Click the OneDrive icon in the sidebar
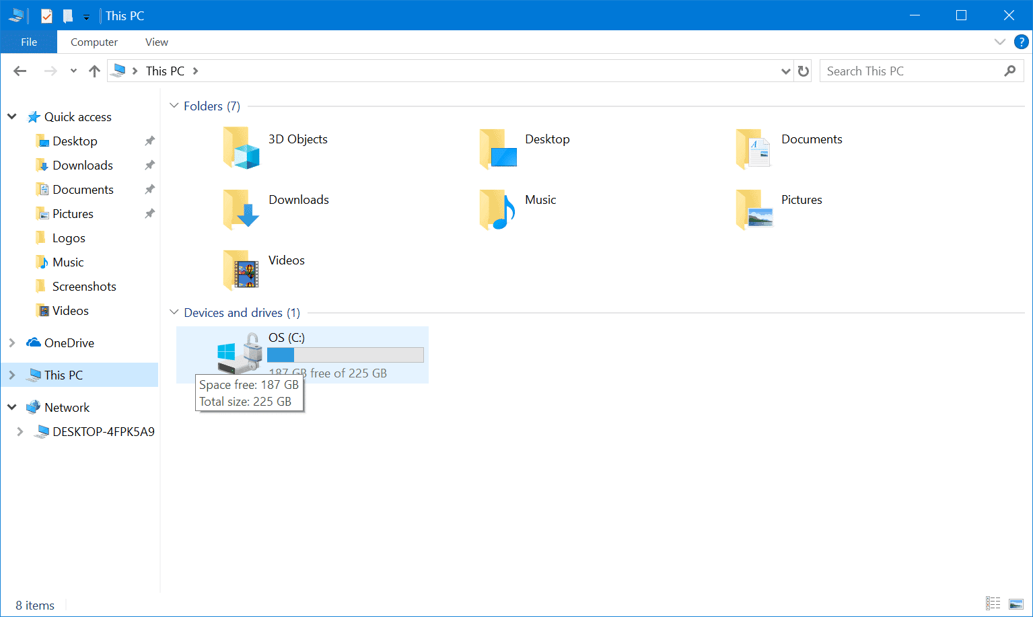This screenshot has height=617, width=1033. click(34, 342)
